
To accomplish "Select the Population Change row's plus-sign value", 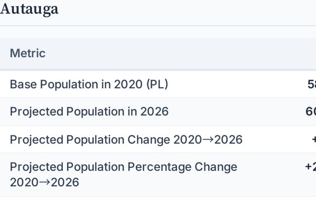I will pos(313,139).
